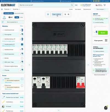Open help icon for Aardlekschakelaar 2P
110x112 pixels.
pos(3,39)
